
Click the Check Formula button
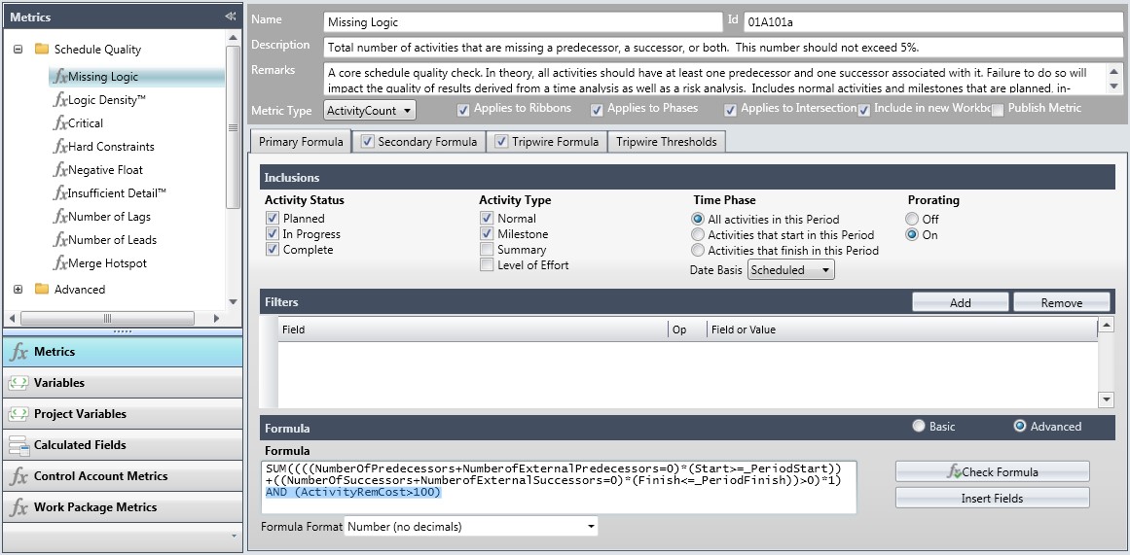(x=992, y=471)
